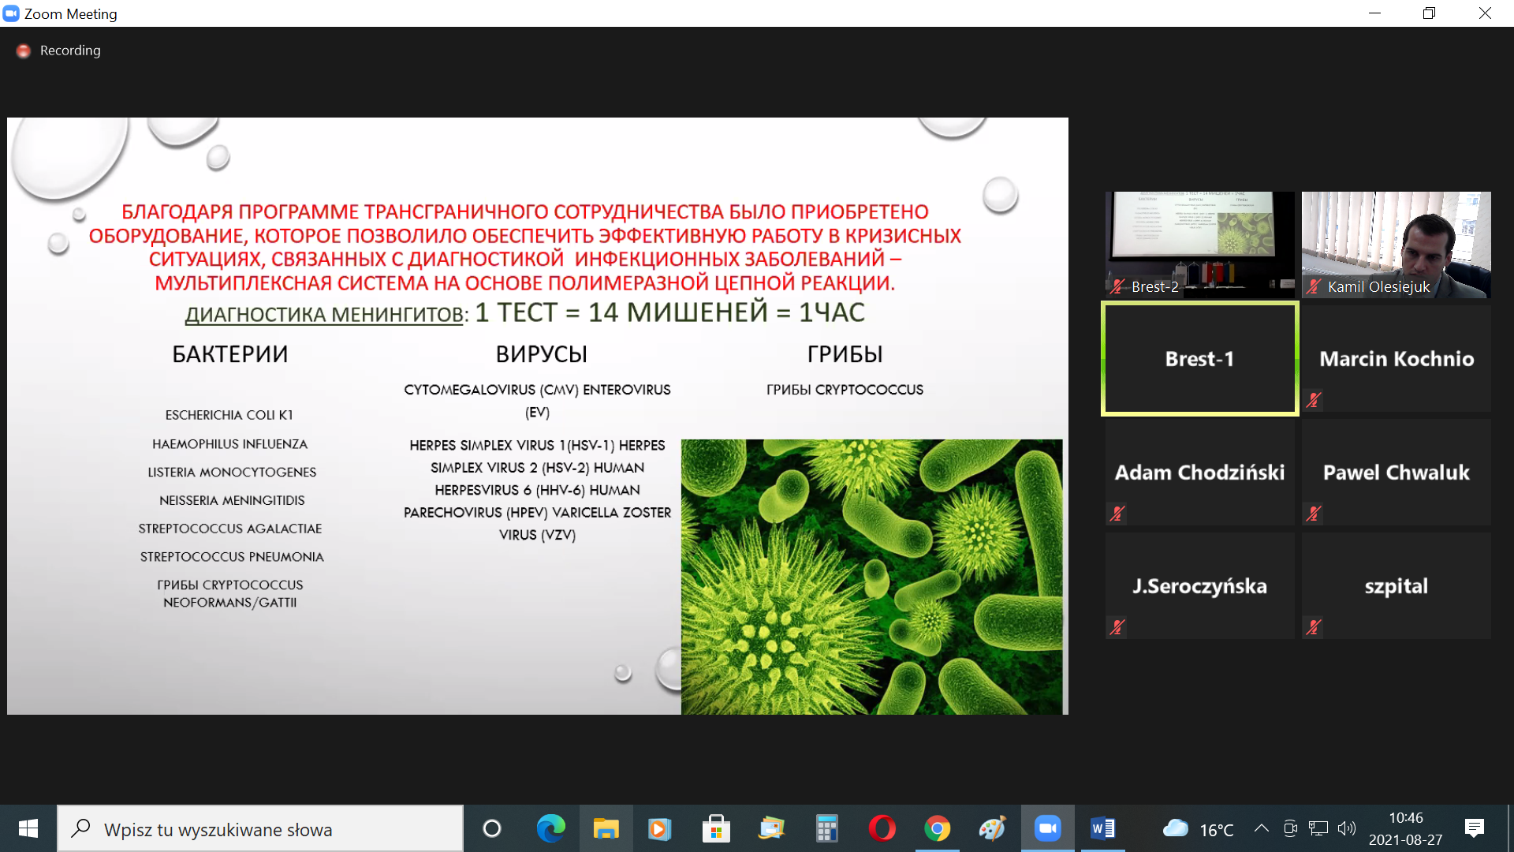Open the Opera browser icon
The image size is (1514, 852).
tap(882, 828)
